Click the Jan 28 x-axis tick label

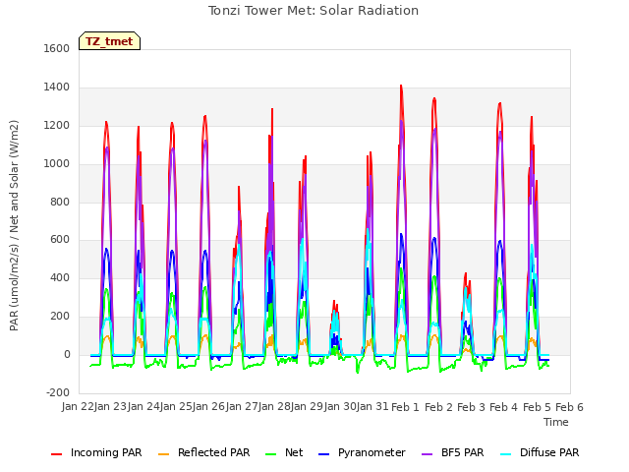272,407
